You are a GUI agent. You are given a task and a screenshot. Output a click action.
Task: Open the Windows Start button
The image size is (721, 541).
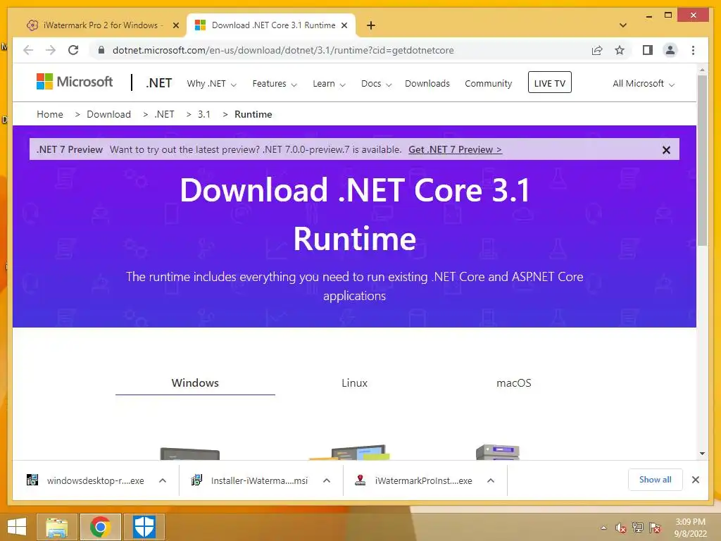17,527
